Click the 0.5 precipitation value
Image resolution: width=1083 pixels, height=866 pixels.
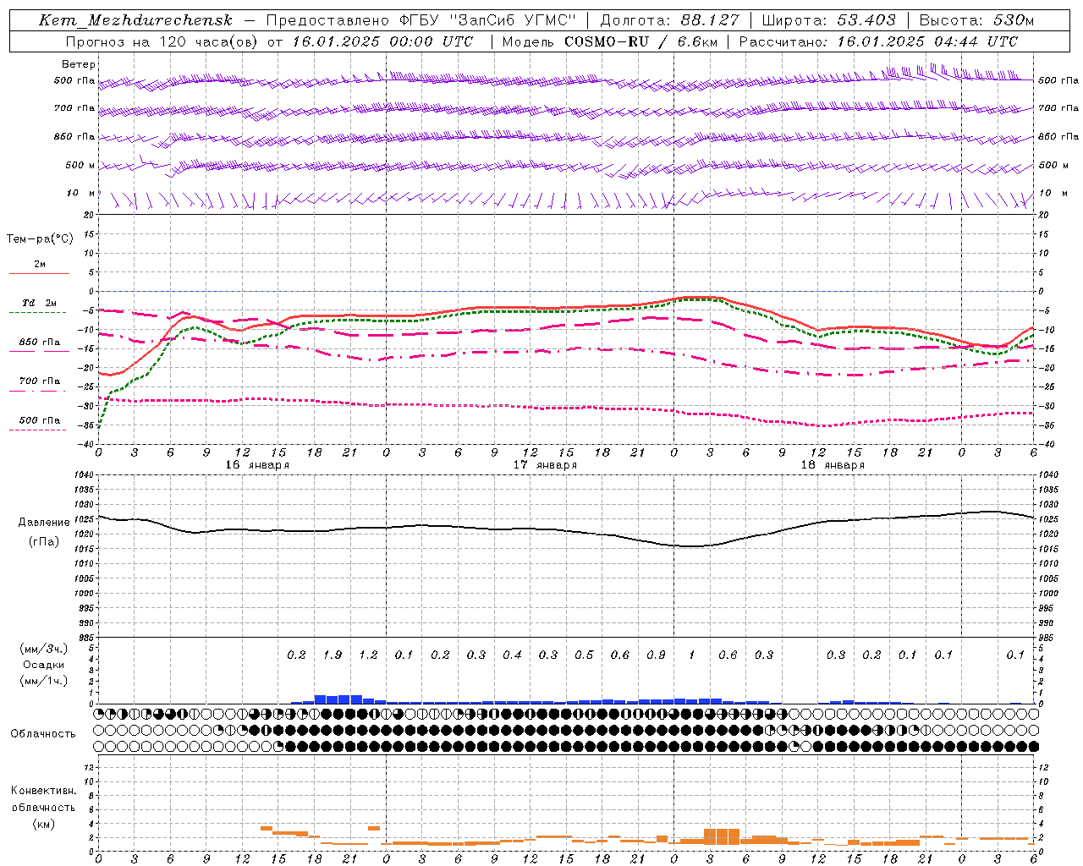(x=584, y=655)
